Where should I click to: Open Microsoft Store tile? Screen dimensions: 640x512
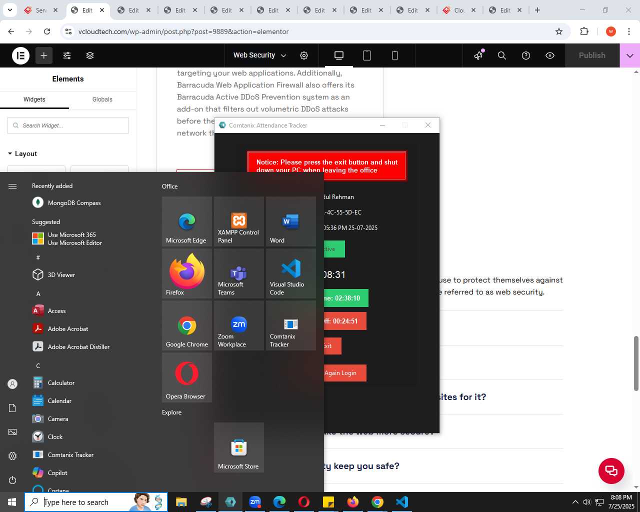239,447
